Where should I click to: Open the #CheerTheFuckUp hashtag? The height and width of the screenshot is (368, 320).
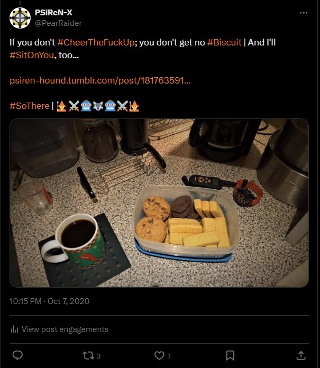coord(96,42)
